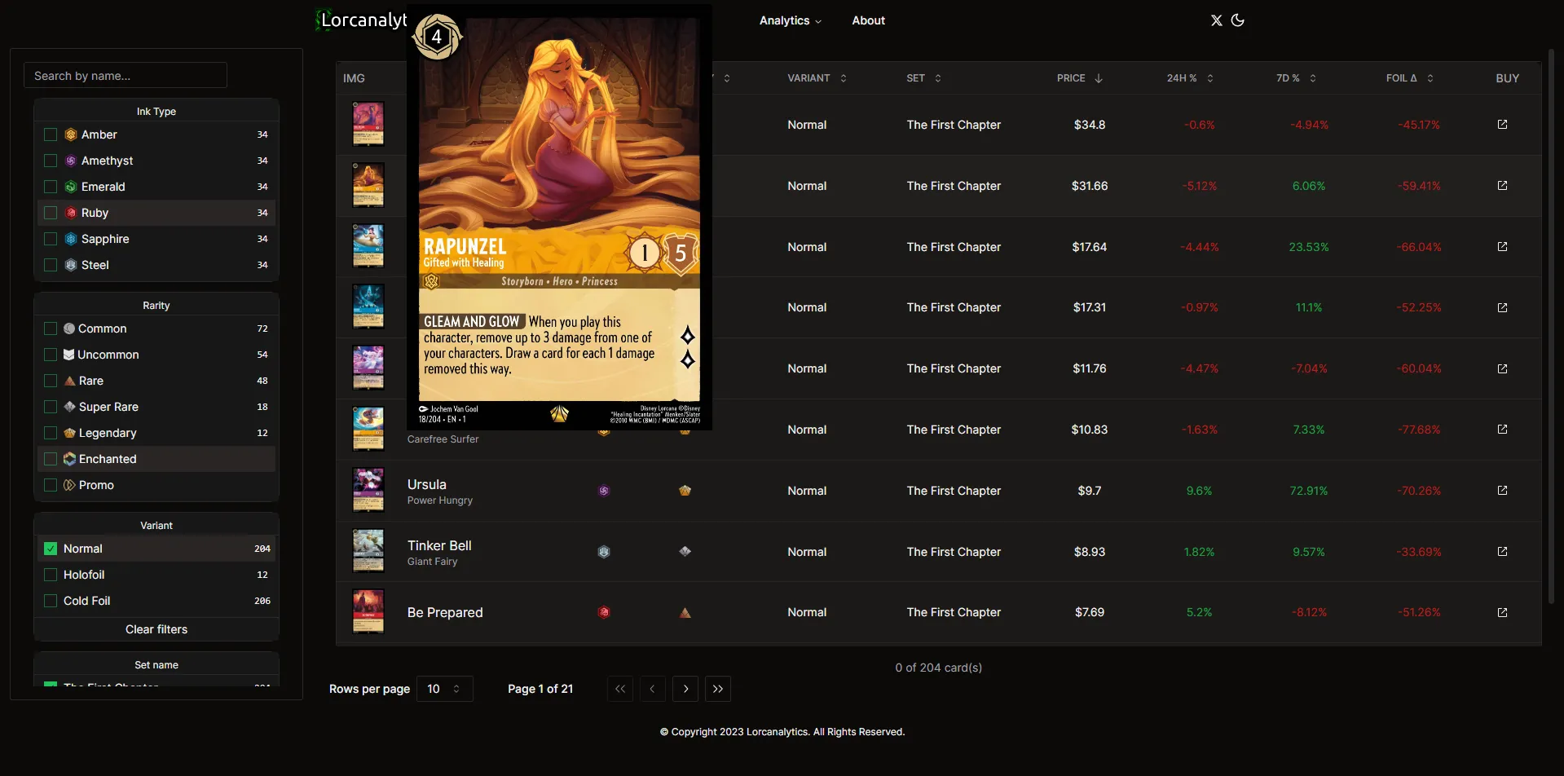Click Tinker Bell's steel ink icon
Image resolution: width=1564 pixels, height=776 pixels.
[x=604, y=552]
